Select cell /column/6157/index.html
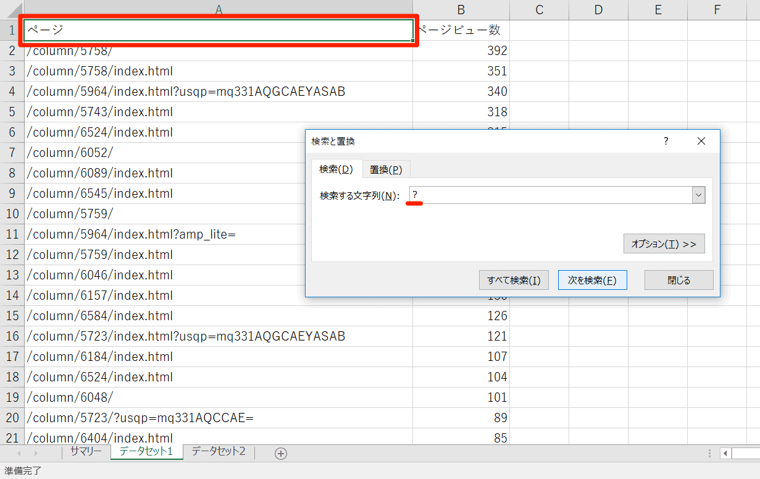Viewport: 760px width, 479px height. [164, 295]
